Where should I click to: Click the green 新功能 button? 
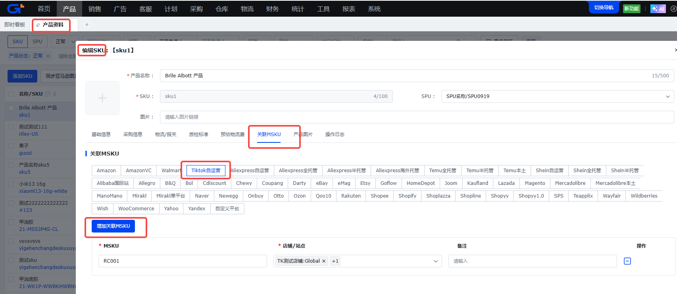(x=631, y=9)
